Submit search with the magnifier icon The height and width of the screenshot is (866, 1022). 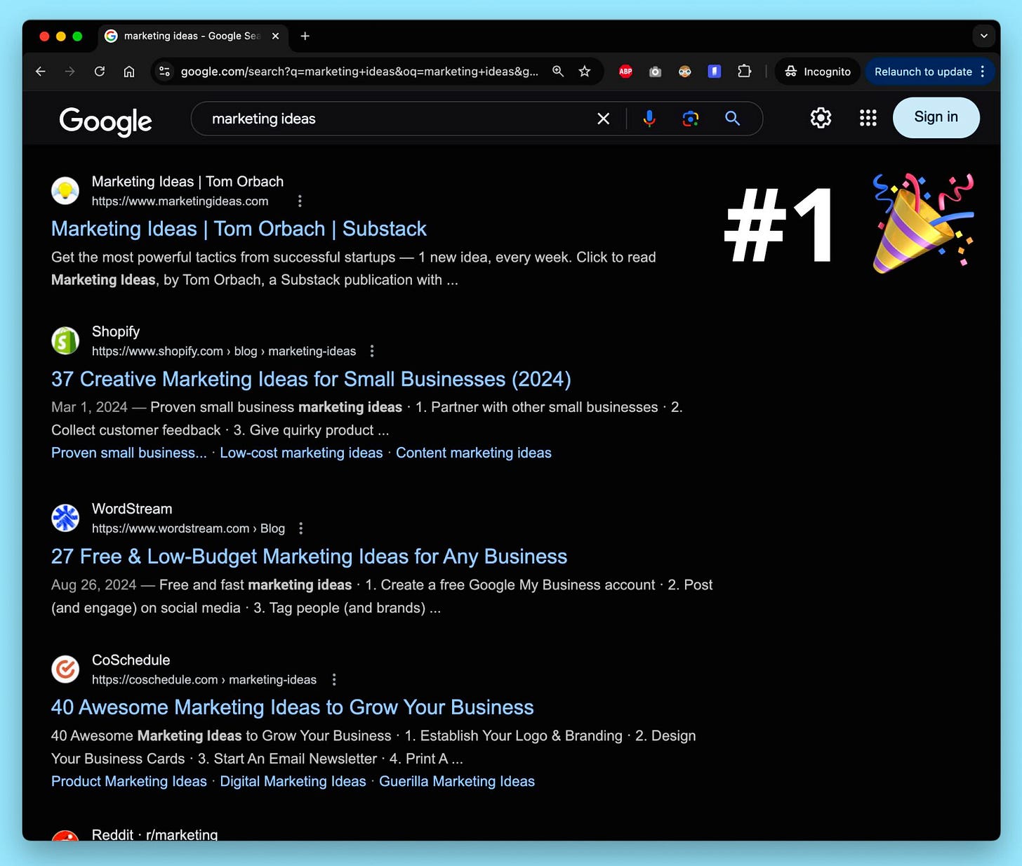tap(732, 119)
